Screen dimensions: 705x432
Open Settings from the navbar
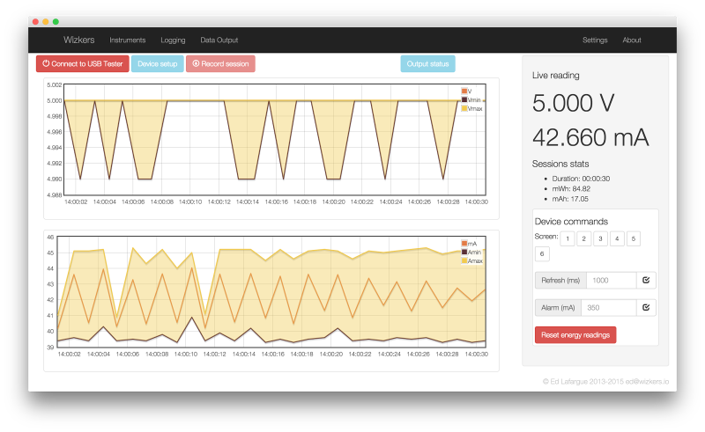(595, 40)
